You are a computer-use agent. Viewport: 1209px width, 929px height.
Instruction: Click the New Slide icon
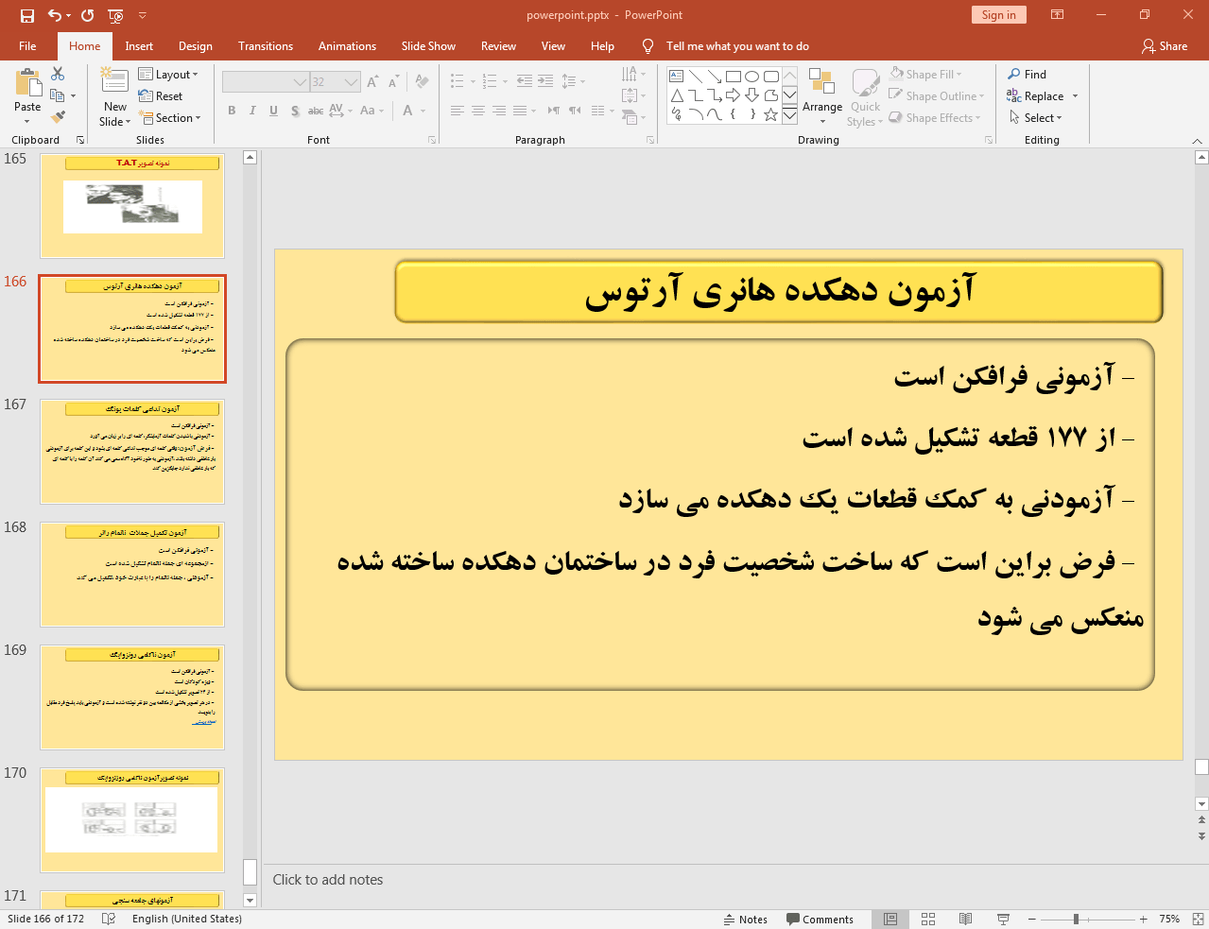pos(114,81)
